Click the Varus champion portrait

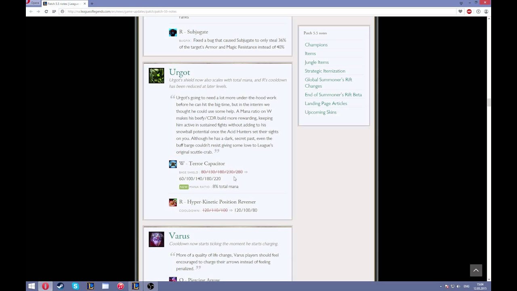coord(156,239)
